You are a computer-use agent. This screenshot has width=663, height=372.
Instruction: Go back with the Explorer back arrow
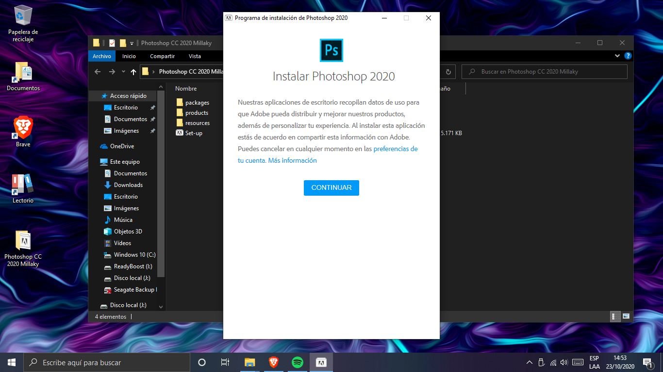[98, 72]
